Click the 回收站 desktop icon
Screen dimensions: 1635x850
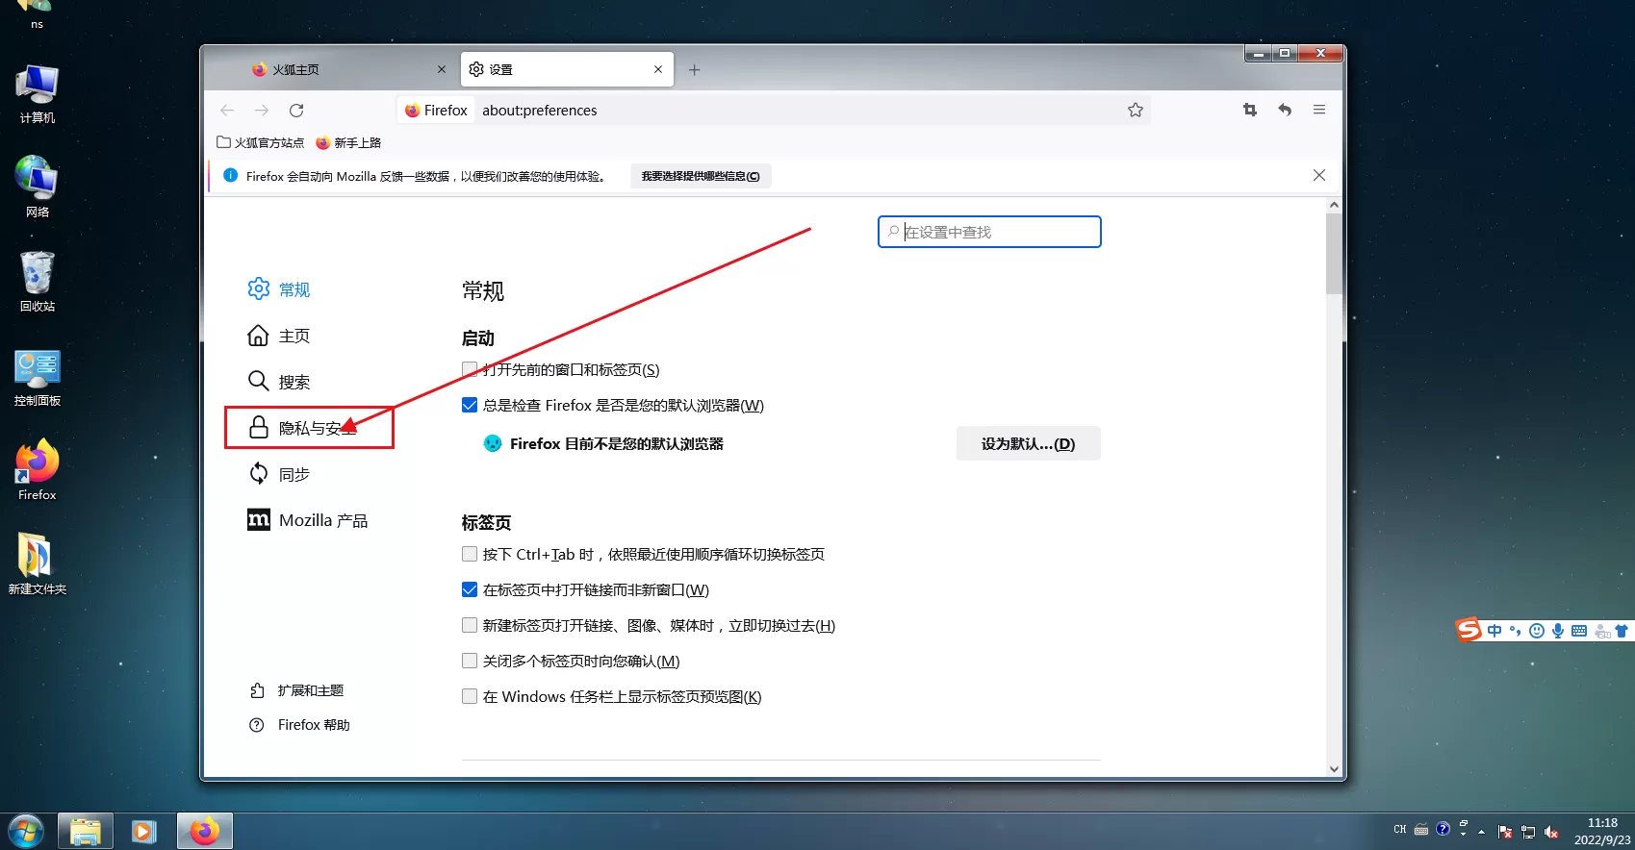pyautogui.click(x=38, y=282)
